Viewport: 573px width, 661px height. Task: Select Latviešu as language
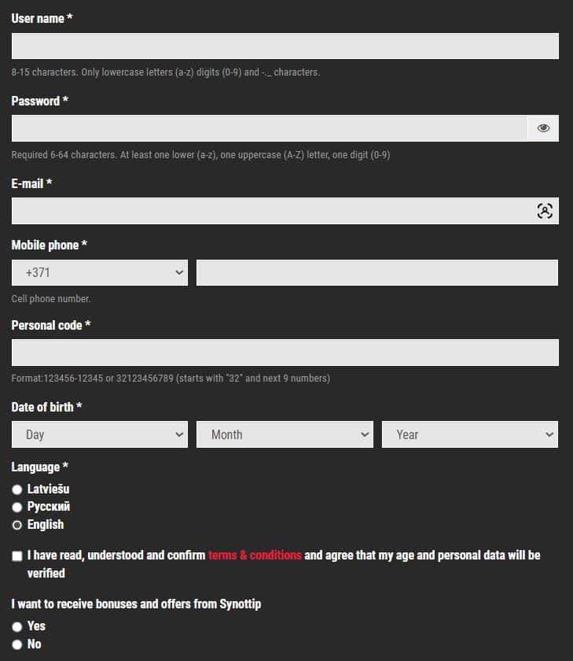17,489
